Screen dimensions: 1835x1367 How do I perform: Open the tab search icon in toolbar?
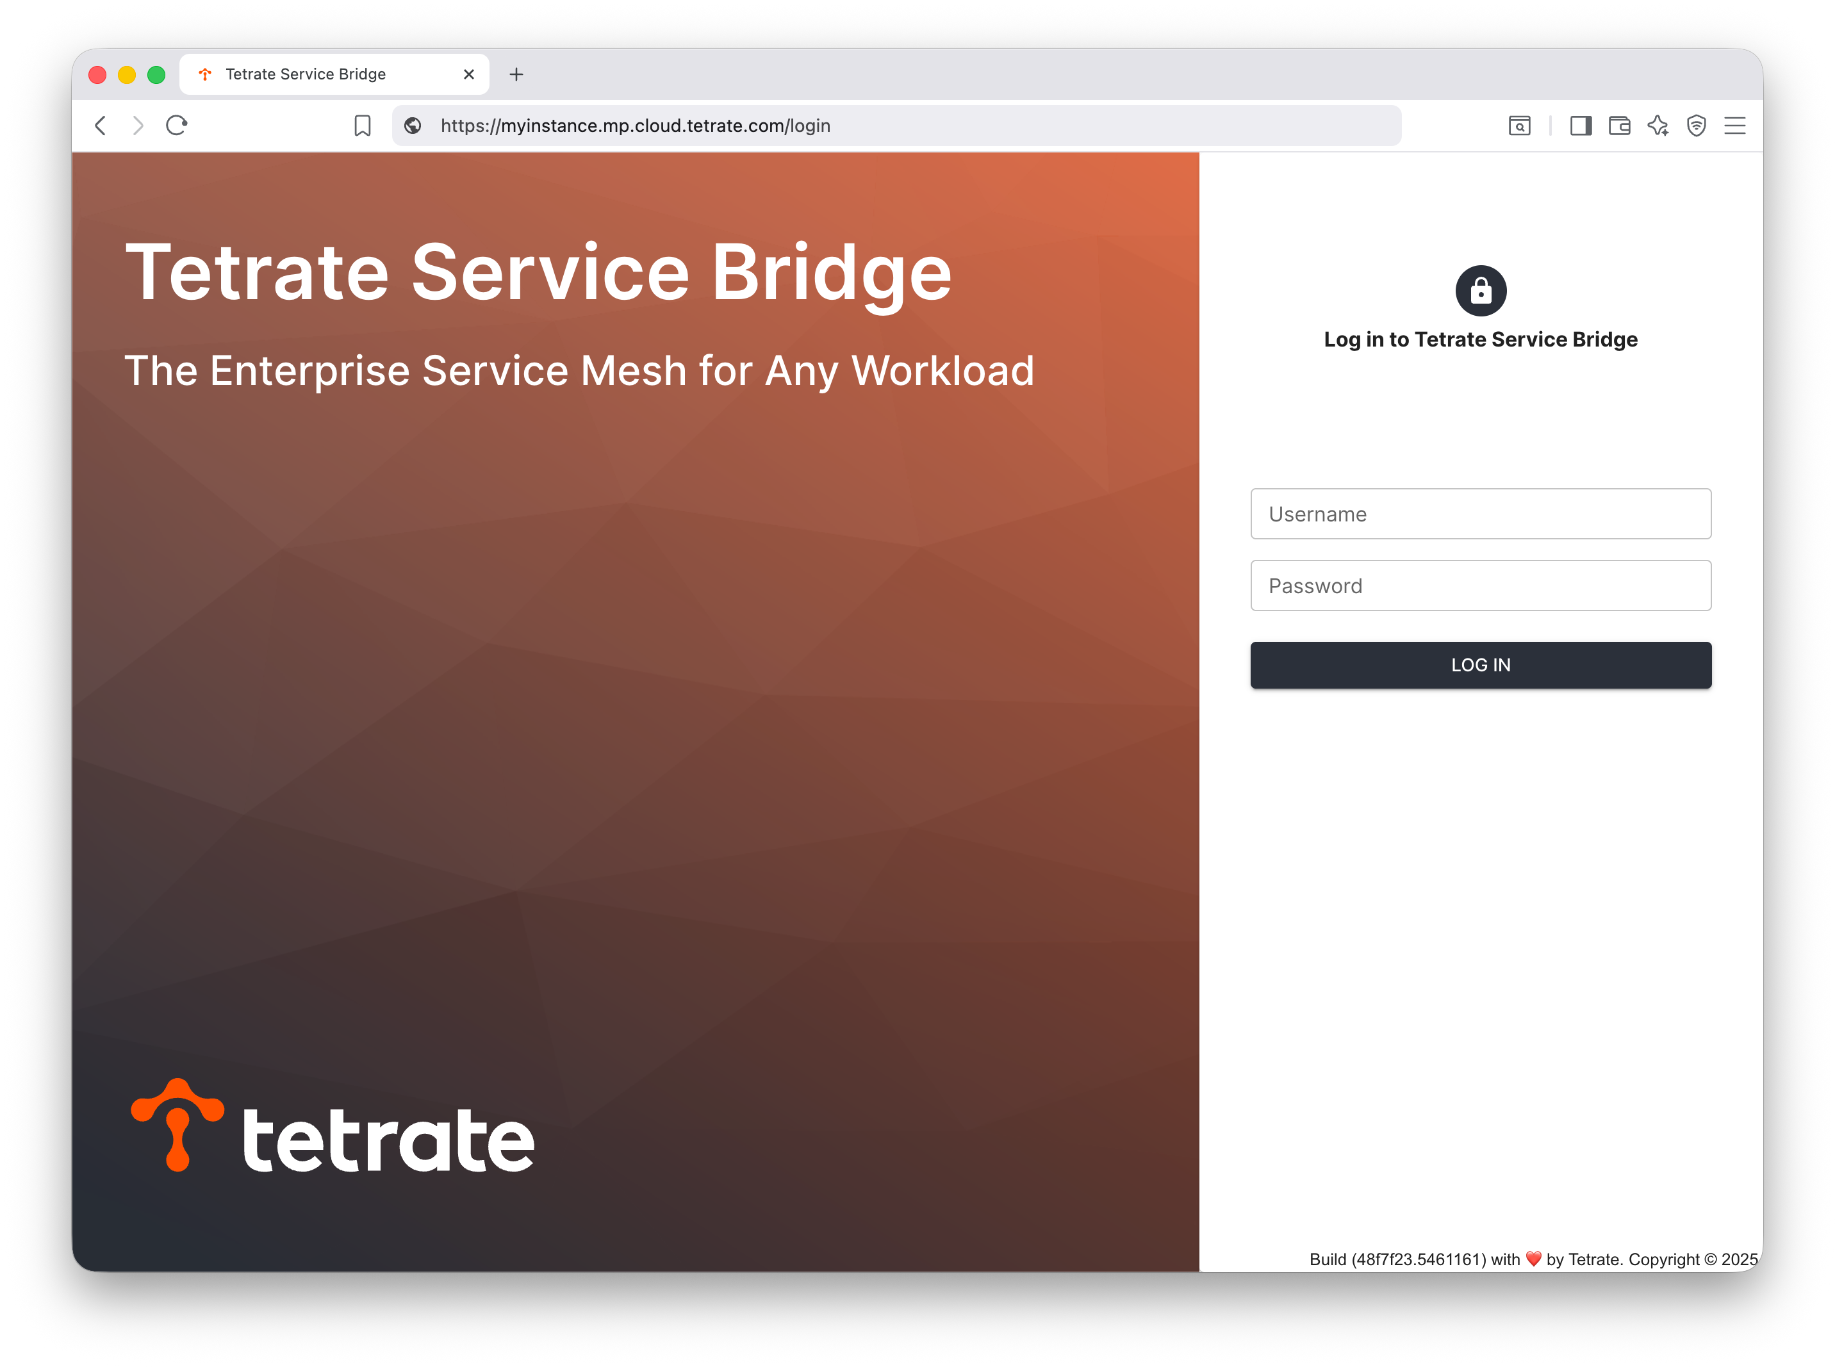(x=1519, y=126)
